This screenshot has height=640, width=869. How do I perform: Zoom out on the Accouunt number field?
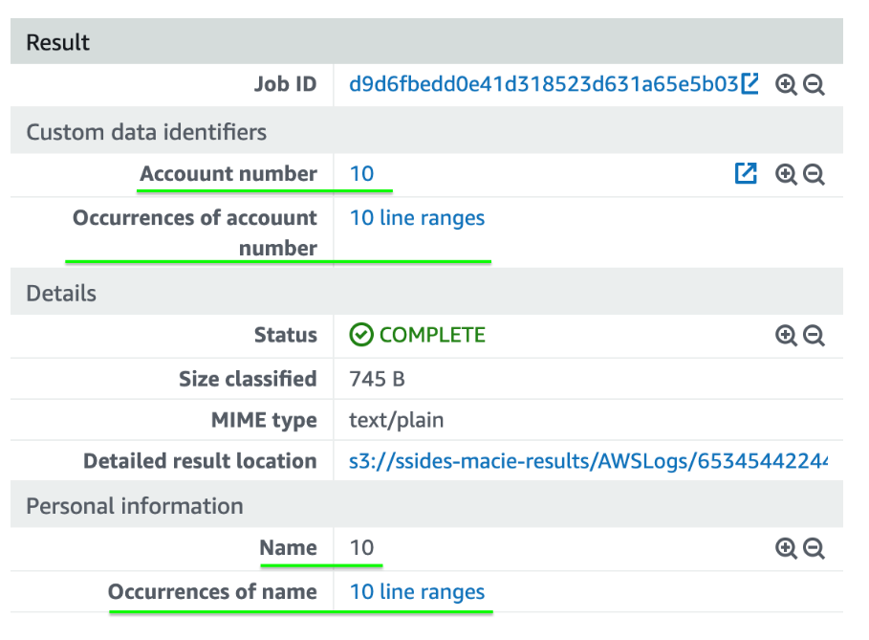(x=813, y=174)
